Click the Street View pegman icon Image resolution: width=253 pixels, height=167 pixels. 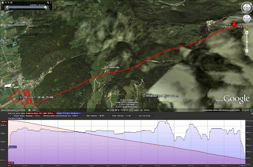247,26
